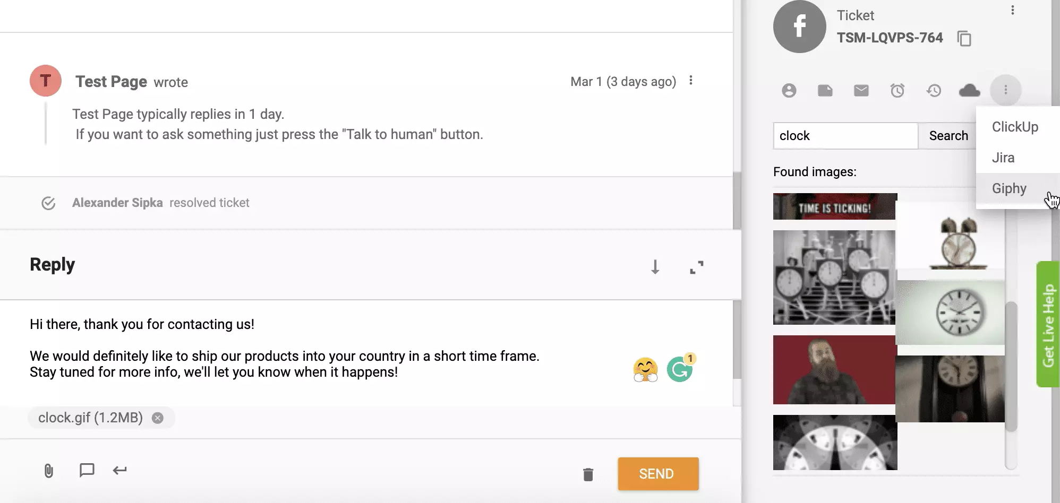Copy the ticket ID TSM-LQVPS-764

pos(965,38)
